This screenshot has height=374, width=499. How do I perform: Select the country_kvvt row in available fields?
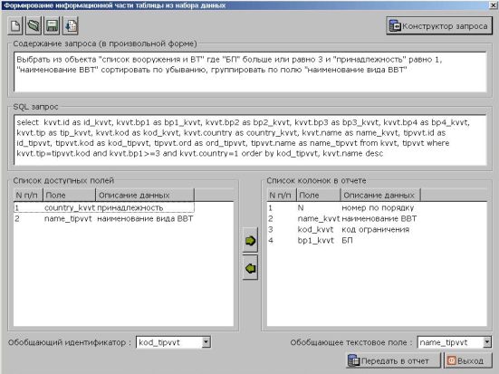(x=104, y=207)
